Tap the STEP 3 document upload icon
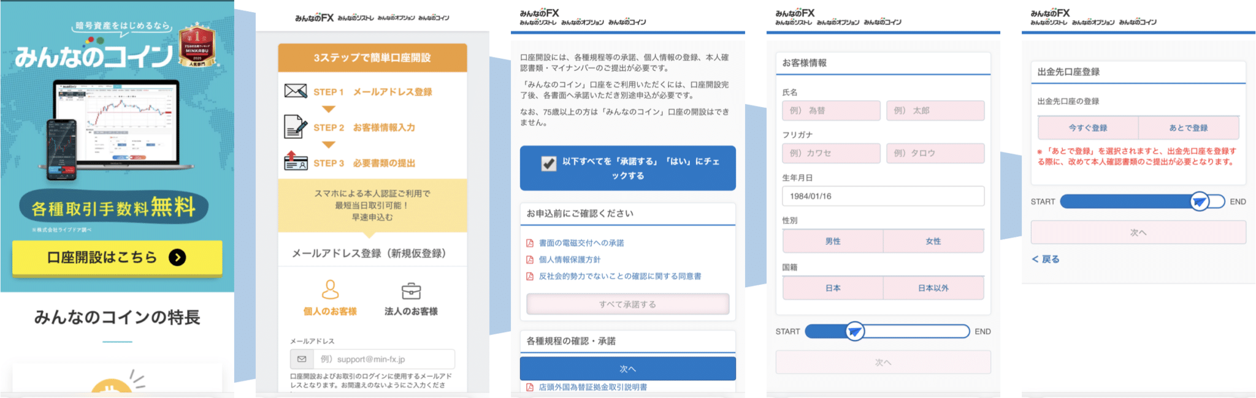 [x=296, y=161]
